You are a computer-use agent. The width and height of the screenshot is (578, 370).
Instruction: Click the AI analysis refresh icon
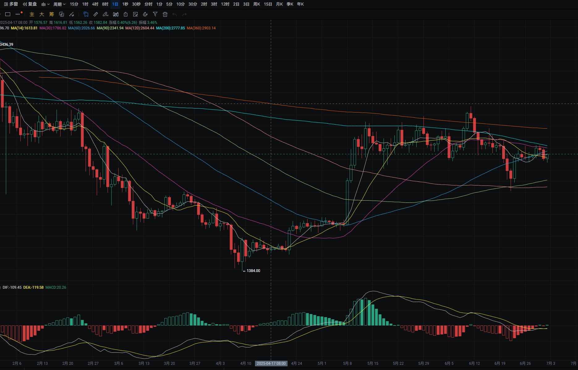pos(62,14)
